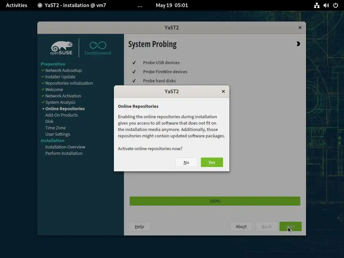This screenshot has width=344, height=258.
Task: Toggle dark mode moon icon
Action: pos(298,44)
